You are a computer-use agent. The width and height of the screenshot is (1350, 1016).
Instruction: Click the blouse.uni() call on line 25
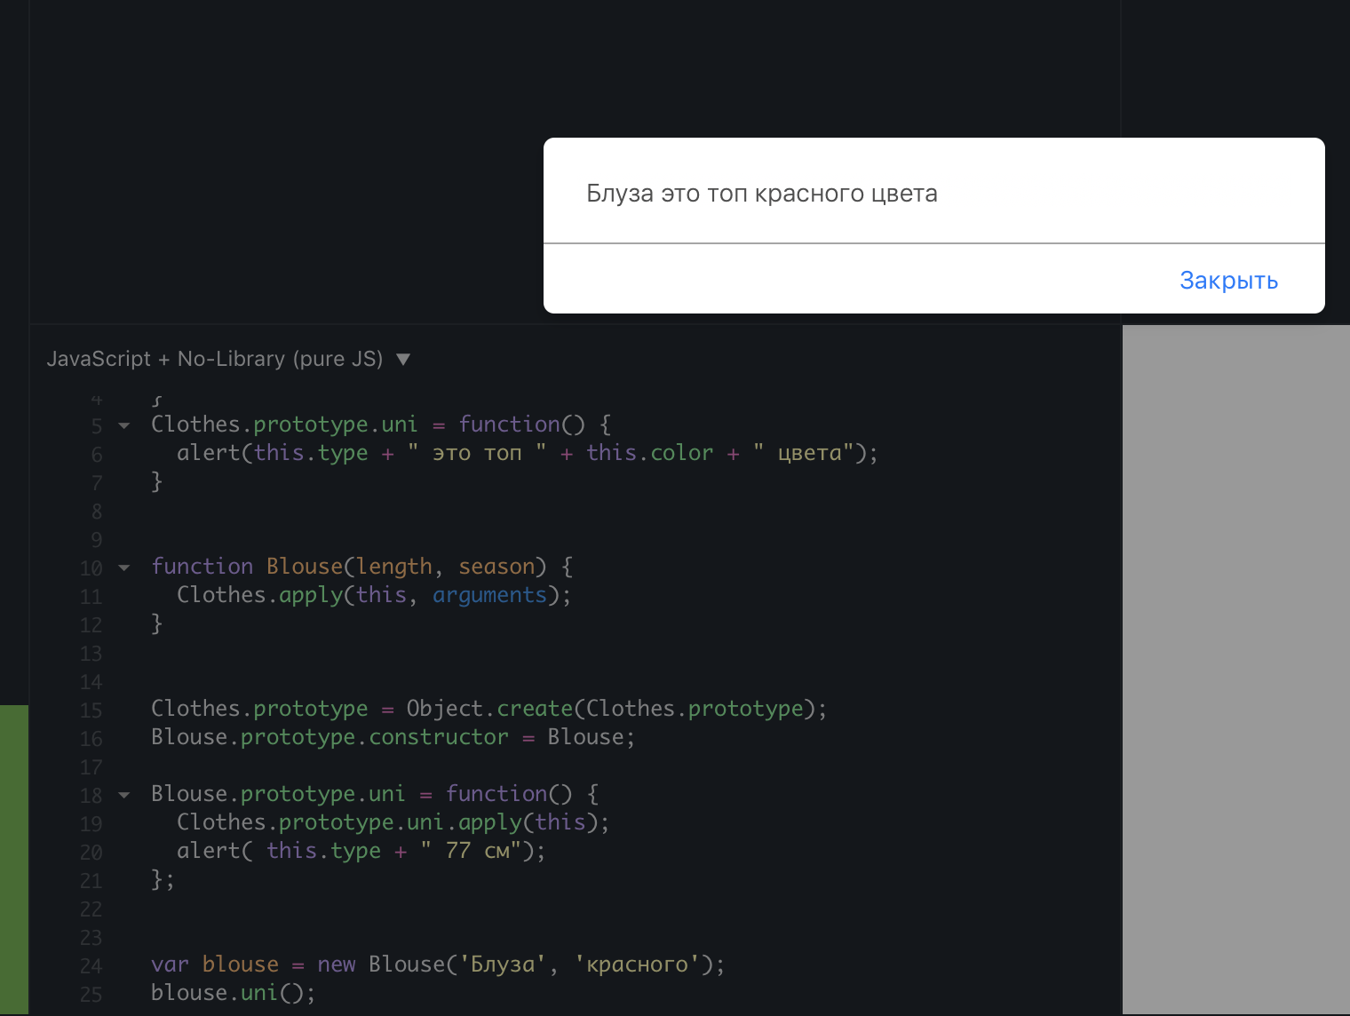[233, 992]
